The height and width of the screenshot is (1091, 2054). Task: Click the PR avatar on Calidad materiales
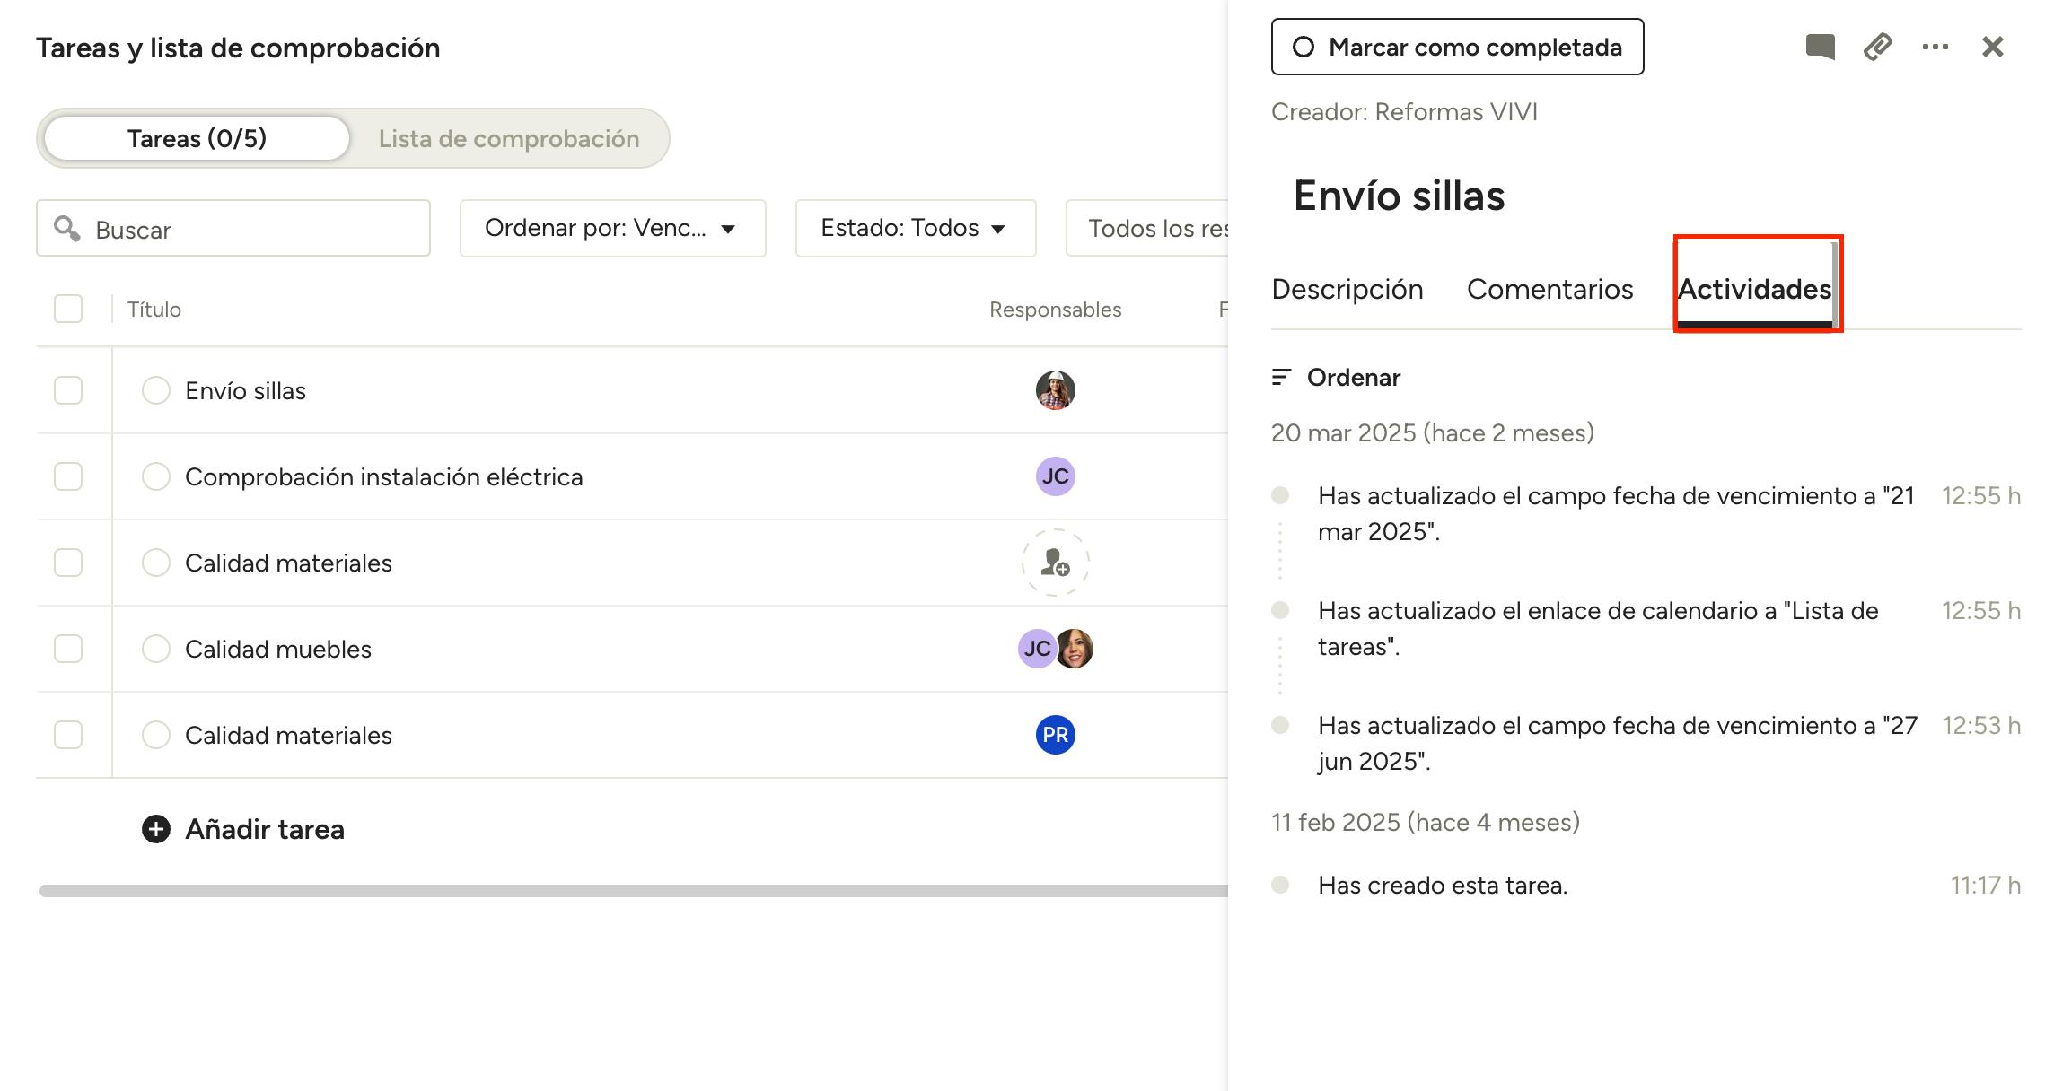[x=1055, y=735]
